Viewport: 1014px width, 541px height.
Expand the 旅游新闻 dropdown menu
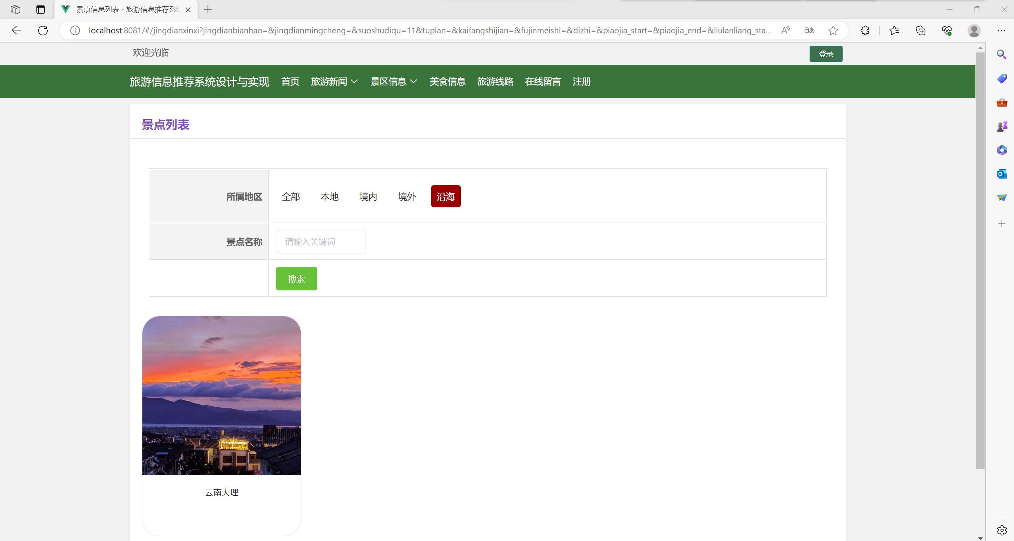click(x=334, y=81)
